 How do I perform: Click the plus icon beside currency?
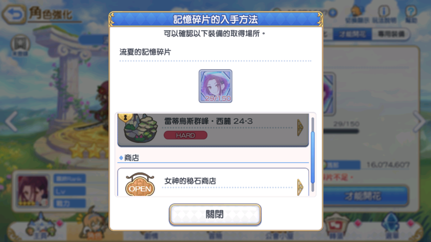point(333,12)
